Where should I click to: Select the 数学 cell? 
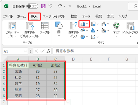point(18,83)
